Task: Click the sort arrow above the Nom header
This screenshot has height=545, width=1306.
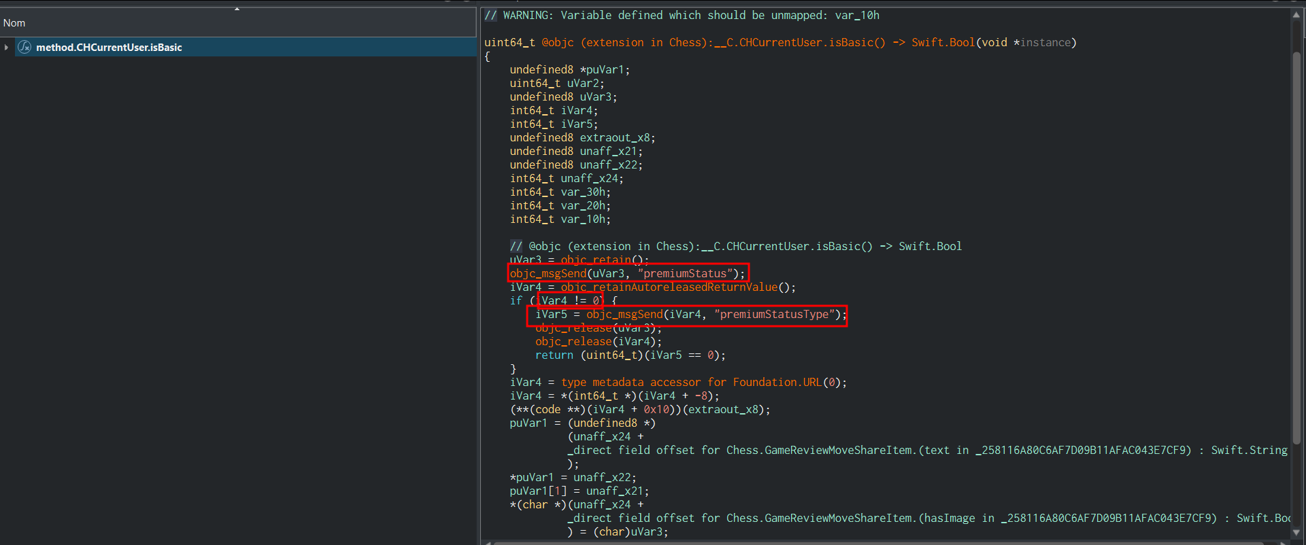Action: click(x=237, y=9)
